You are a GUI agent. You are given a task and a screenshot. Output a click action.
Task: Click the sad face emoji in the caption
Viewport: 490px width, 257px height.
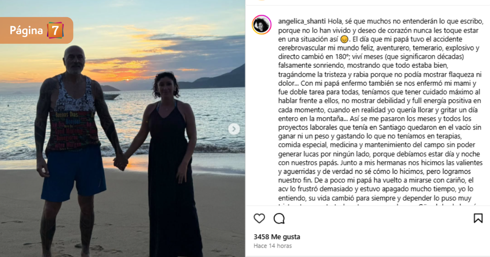tap(344, 40)
